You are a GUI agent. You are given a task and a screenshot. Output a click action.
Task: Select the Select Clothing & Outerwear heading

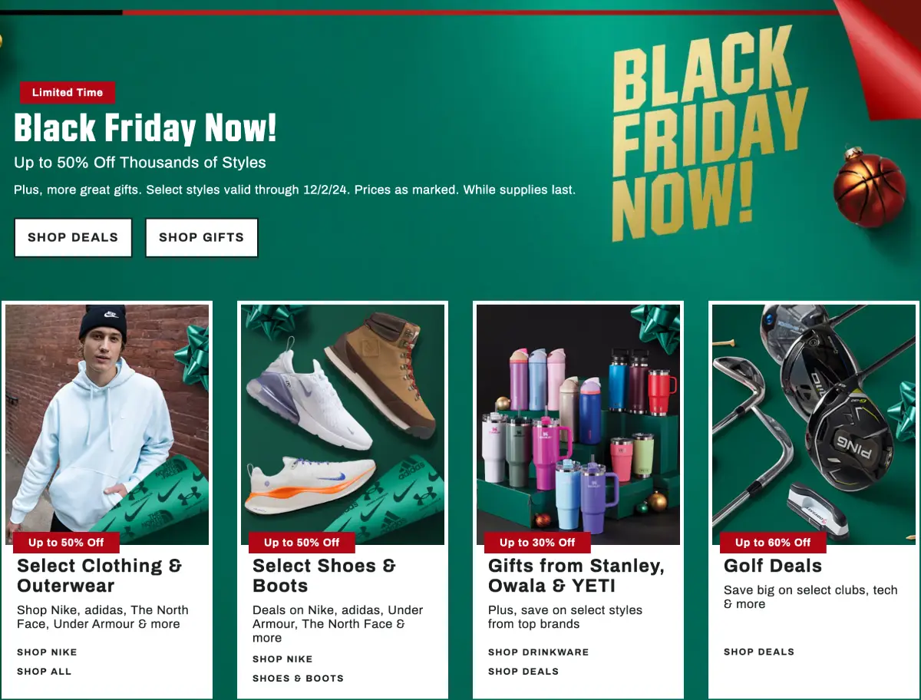(x=100, y=576)
